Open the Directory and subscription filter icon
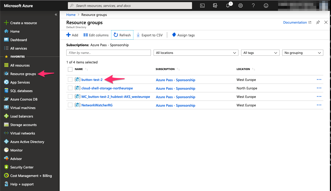This screenshot has height=191, width=331. tap(215, 6)
